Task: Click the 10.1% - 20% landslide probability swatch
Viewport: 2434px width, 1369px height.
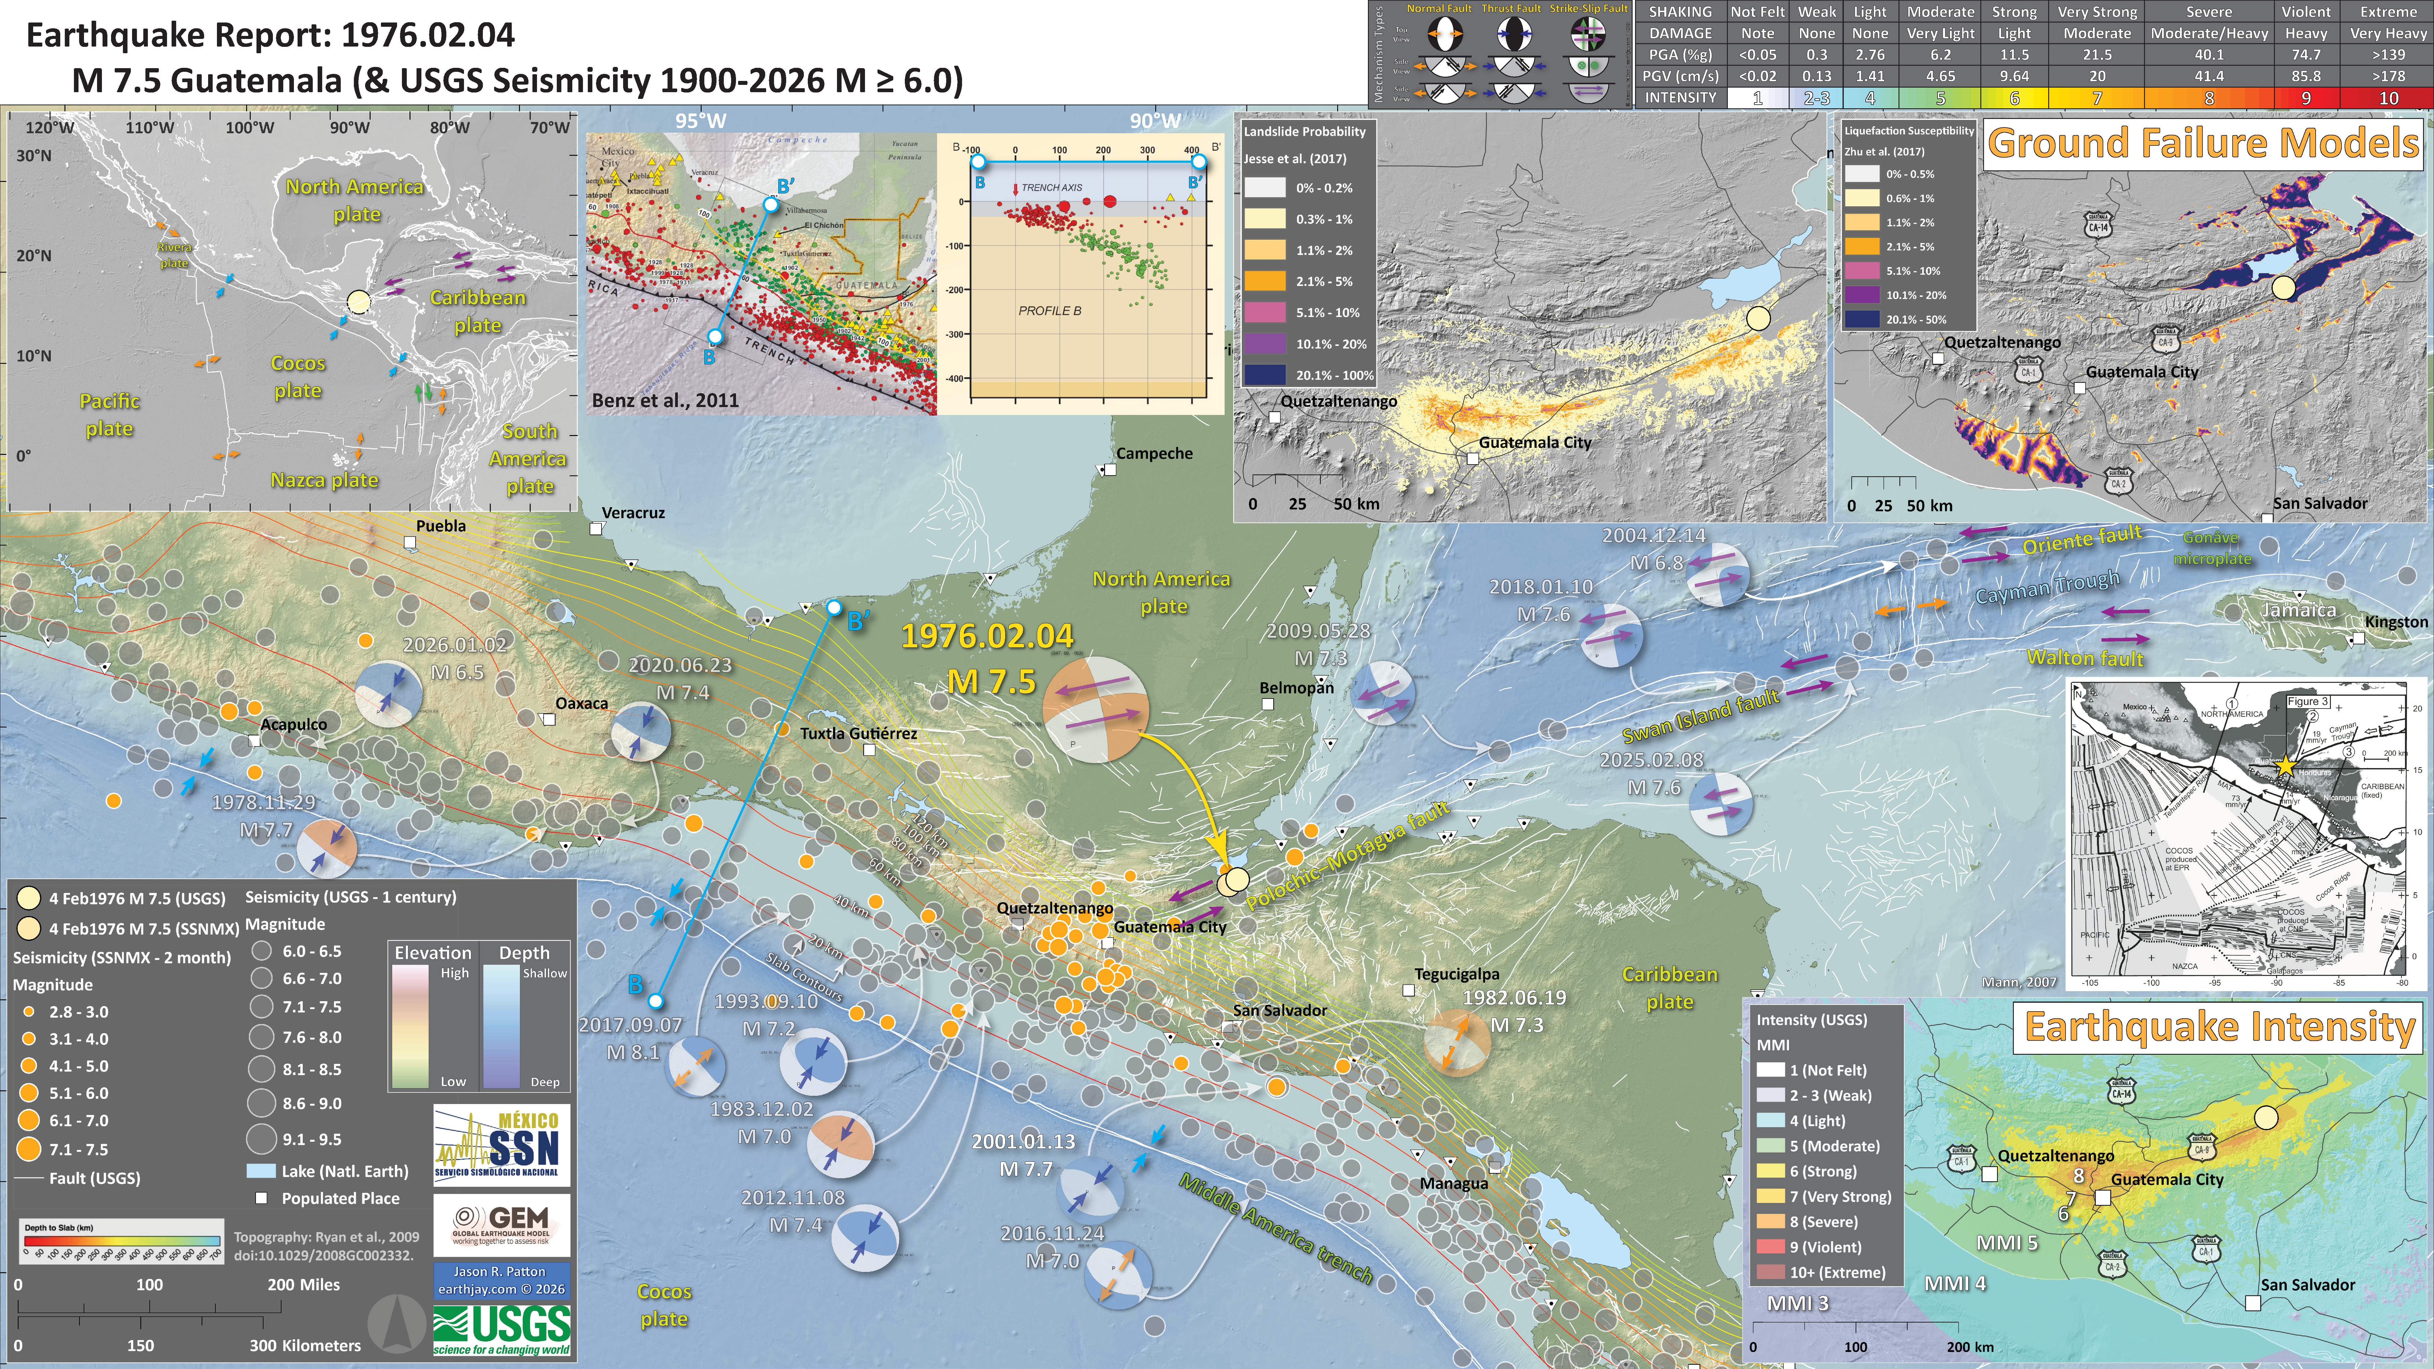Action: click(x=1265, y=344)
